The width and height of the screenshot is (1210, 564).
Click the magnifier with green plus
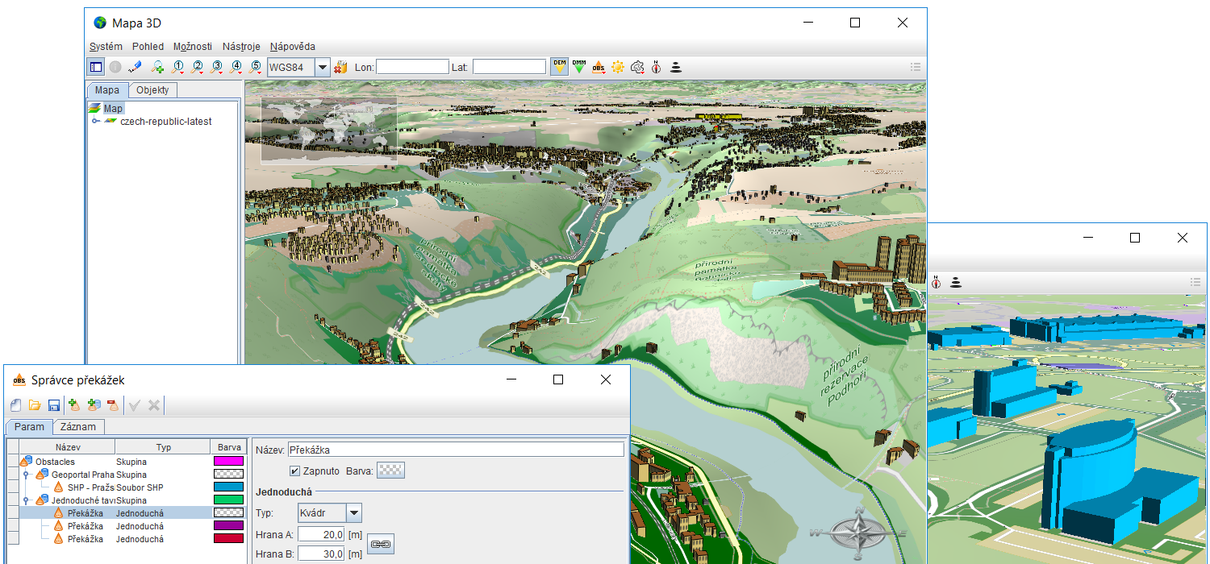158,67
